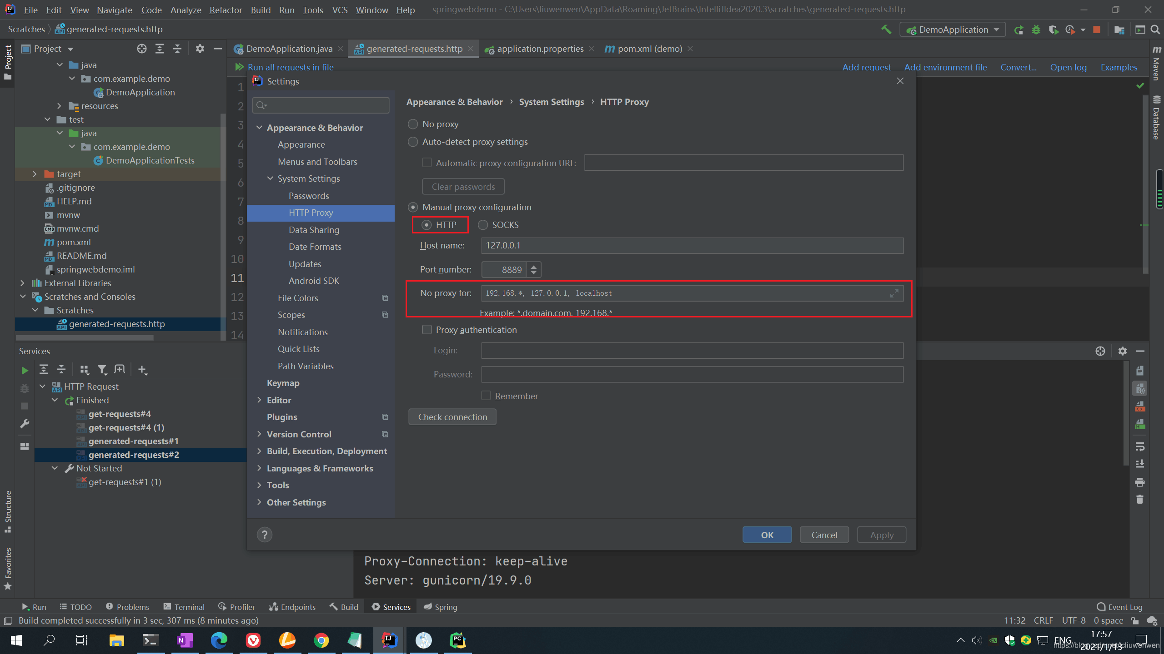
Task: Expand Languages & Frameworks group
Action: click(x=259, y=468)
